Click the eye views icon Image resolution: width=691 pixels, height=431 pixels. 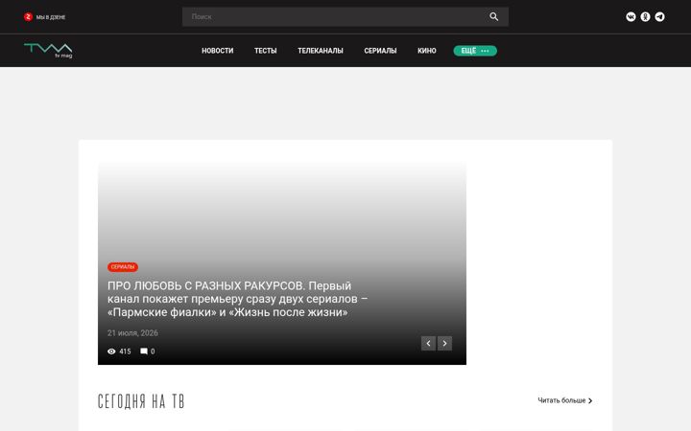111,352
